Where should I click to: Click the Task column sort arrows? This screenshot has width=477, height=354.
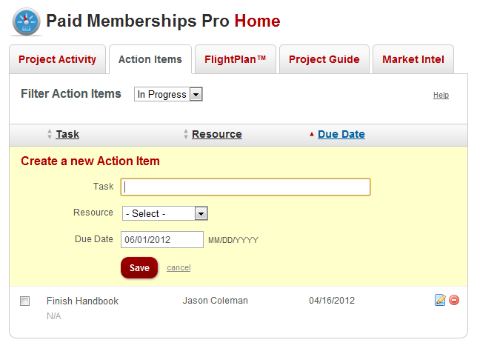pos(50,134)
